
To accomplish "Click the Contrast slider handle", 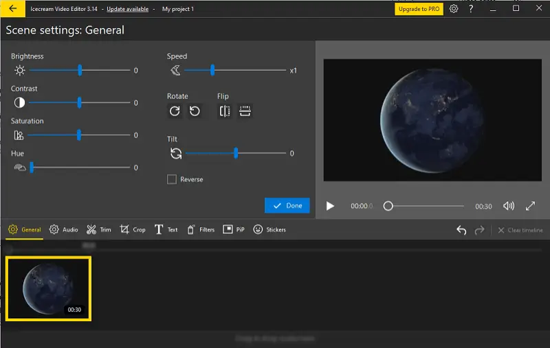I will point(79,102).
